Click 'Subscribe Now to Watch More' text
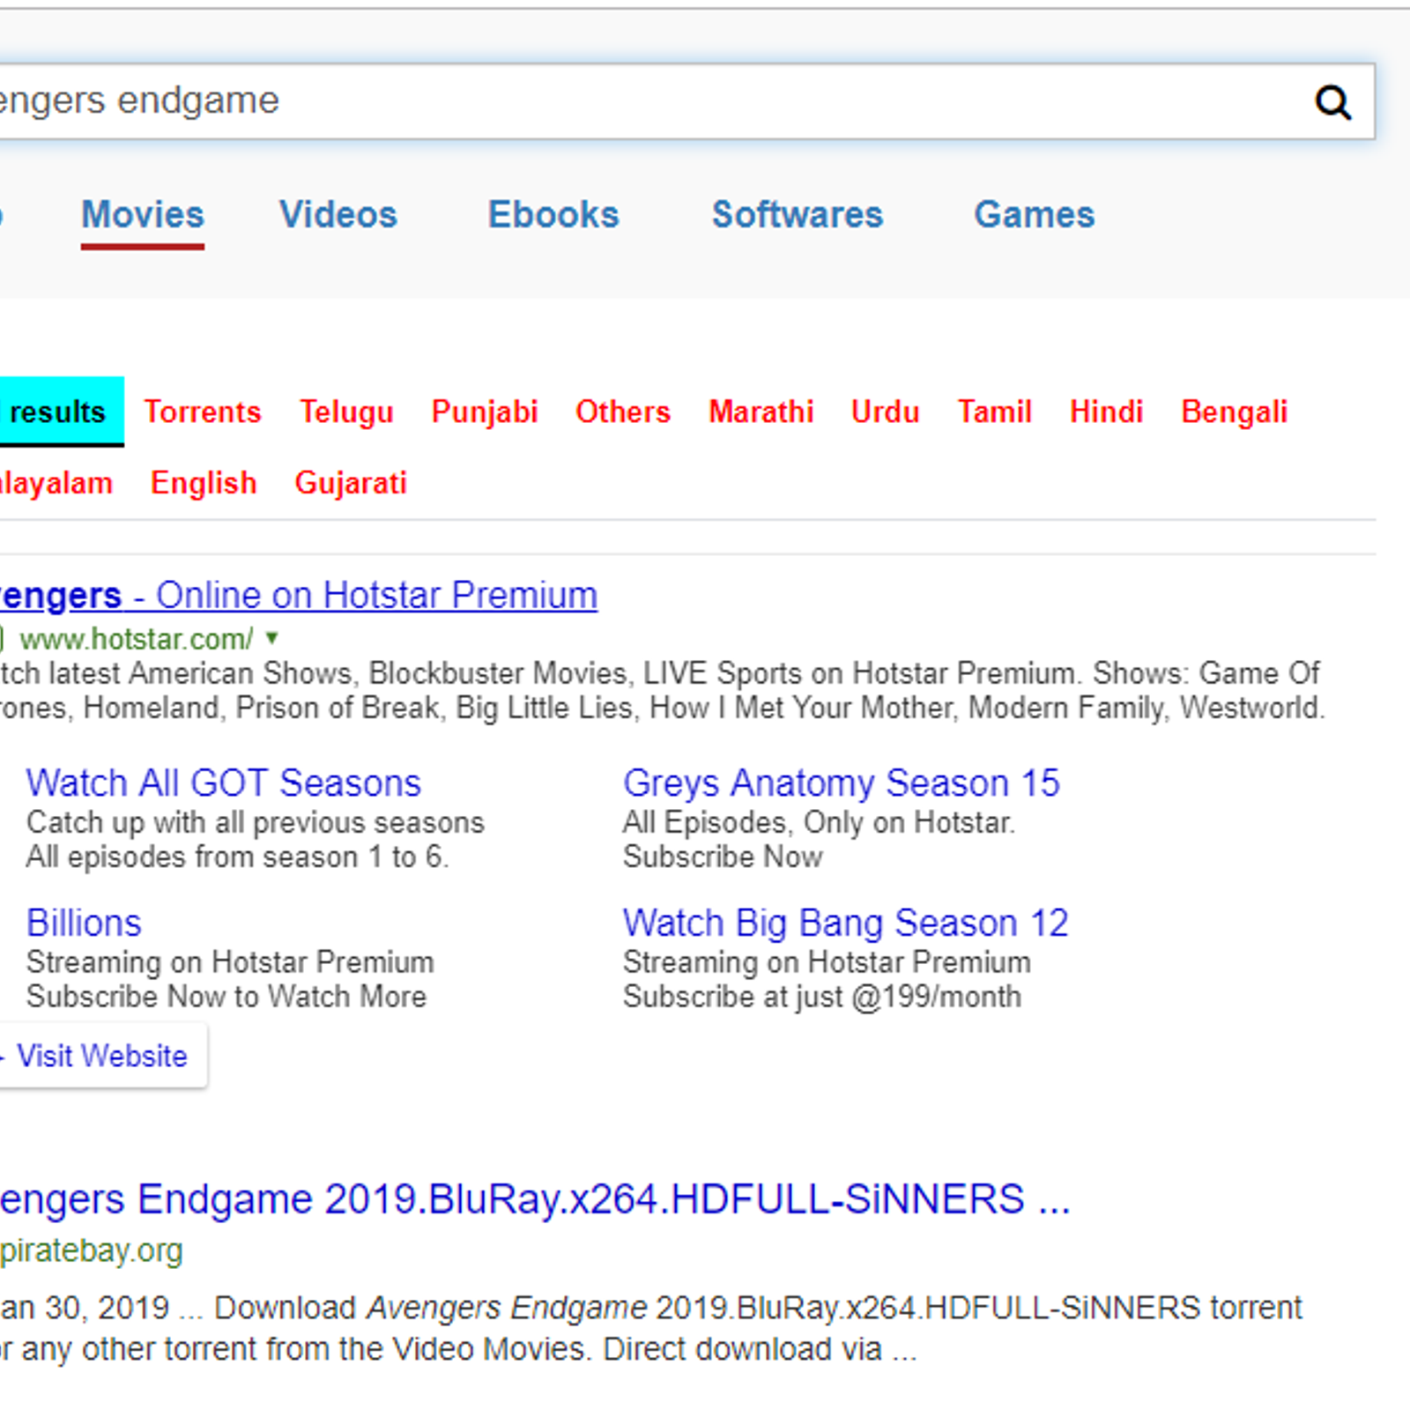The height and width of the screenshot is (1410, 1410). [226, 997]
